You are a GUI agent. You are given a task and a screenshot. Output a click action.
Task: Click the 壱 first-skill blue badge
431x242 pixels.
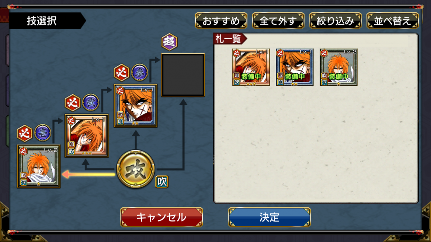pos(43,133)
